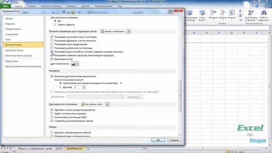272x153 pixels.
Task: Open Cell Styles ribbon icon
Action: pos(202,13)
